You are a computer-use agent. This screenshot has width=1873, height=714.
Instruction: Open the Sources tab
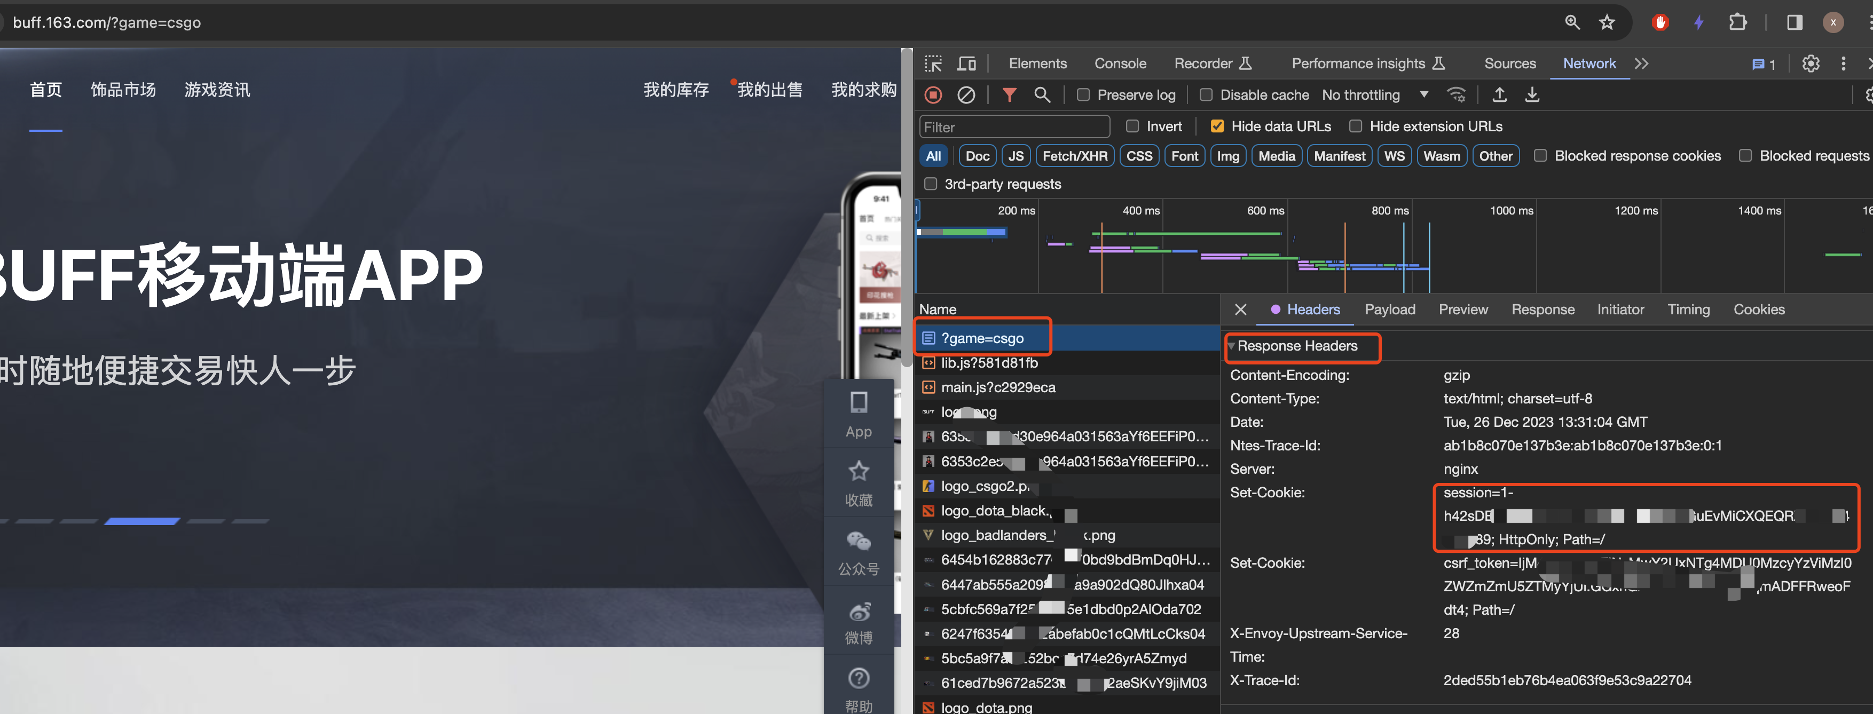1510,64
